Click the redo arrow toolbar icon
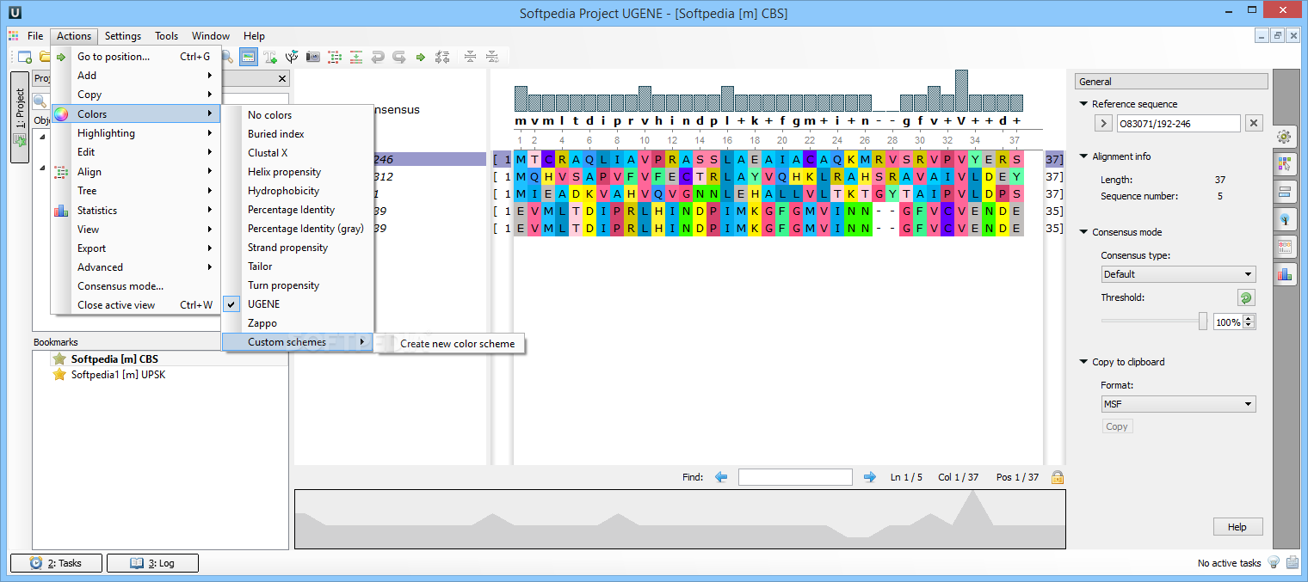1308x582 pixels. coord(399,57)
